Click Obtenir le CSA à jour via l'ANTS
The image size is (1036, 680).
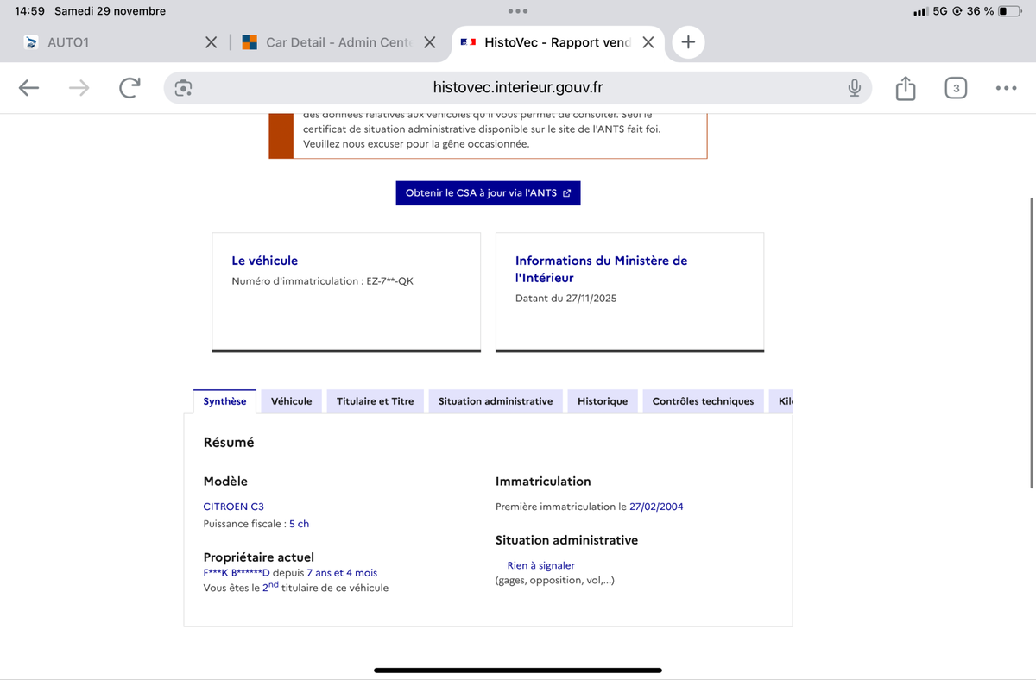tap(488, 193)
